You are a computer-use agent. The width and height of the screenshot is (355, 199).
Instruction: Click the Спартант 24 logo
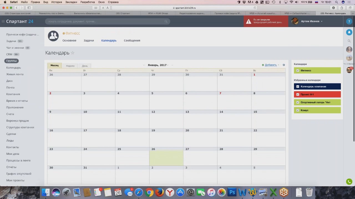click(x=20, y=21)
